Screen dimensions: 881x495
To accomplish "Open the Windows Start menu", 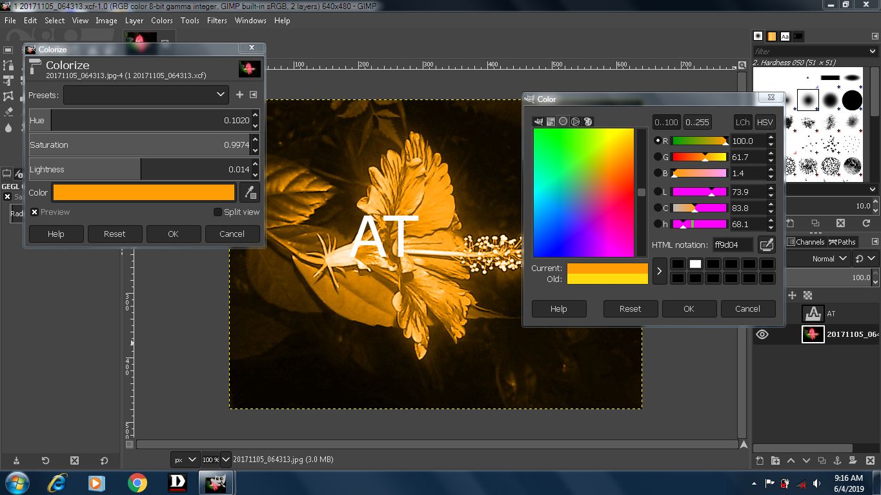I will click(x=16, y=483).
